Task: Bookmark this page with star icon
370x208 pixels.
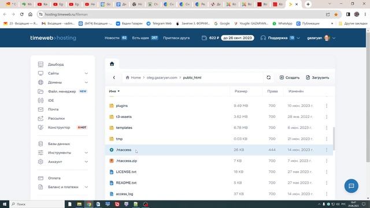Action: 336,14
